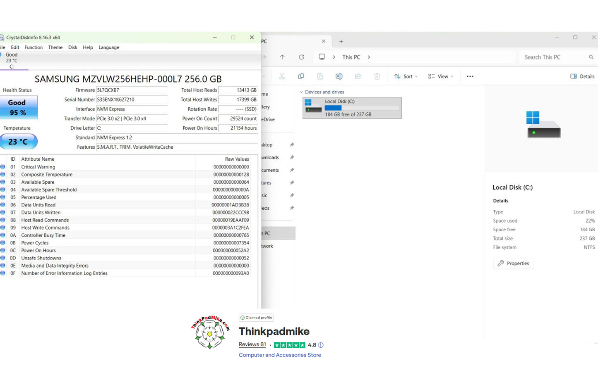Screen dimensions: 598x375
Task: Open a new Explorer tab with plus icon
Action: (x=341, y=41)
